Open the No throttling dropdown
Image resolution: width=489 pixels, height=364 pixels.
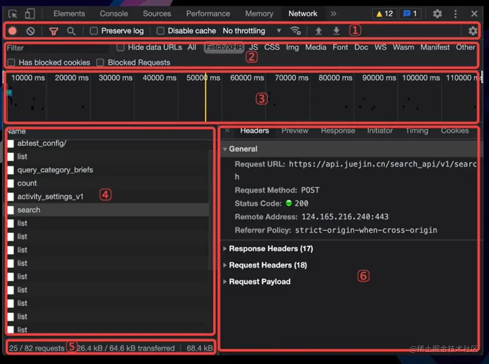pyautogui.click(x=252, y=31)
